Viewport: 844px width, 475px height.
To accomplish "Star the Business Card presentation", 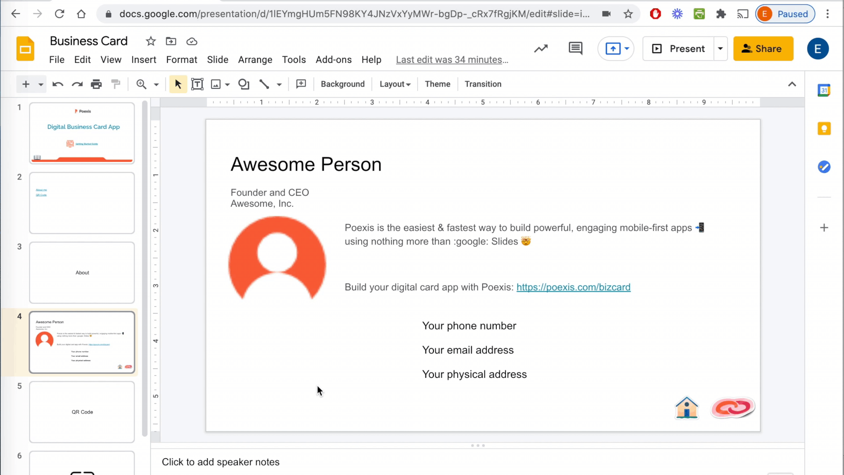I will [151, 41].
